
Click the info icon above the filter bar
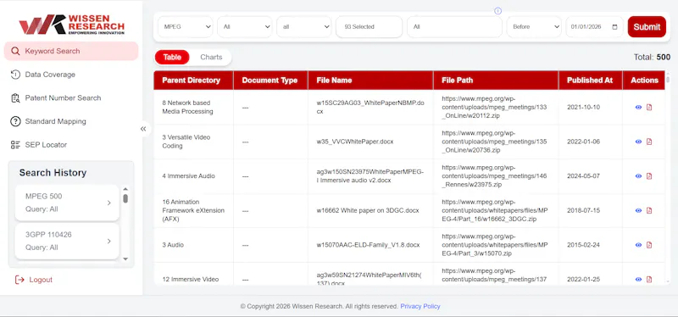coord(497,11)
